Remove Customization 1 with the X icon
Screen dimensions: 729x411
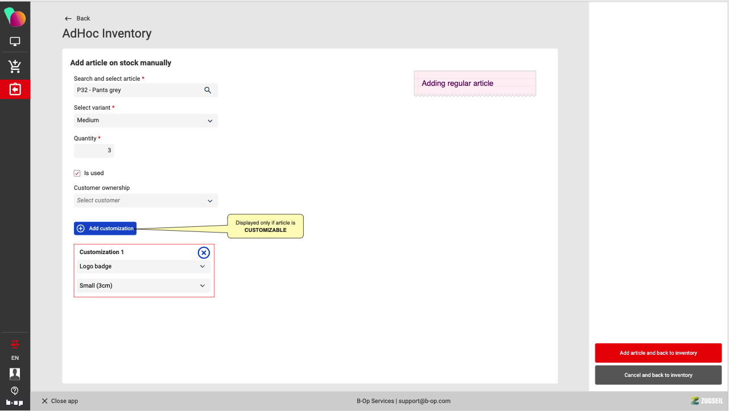click(204, 253)
